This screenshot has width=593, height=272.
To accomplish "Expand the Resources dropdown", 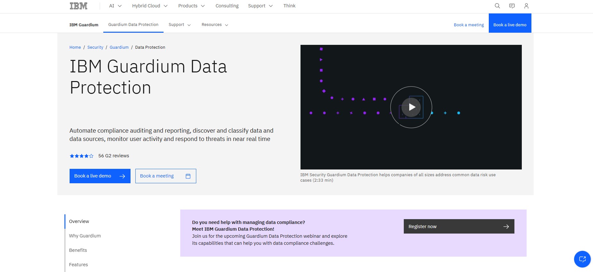I will point(215,25).
